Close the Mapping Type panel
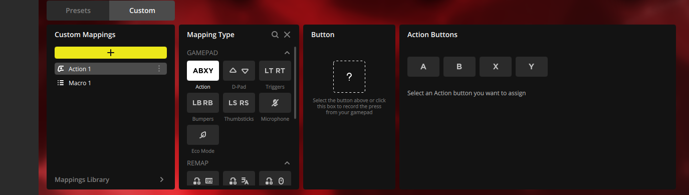This screenshot has height=195, width=689. tap(287, 35)
